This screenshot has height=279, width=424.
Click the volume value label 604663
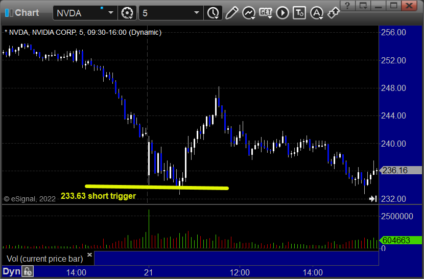(x=401, y=240)
